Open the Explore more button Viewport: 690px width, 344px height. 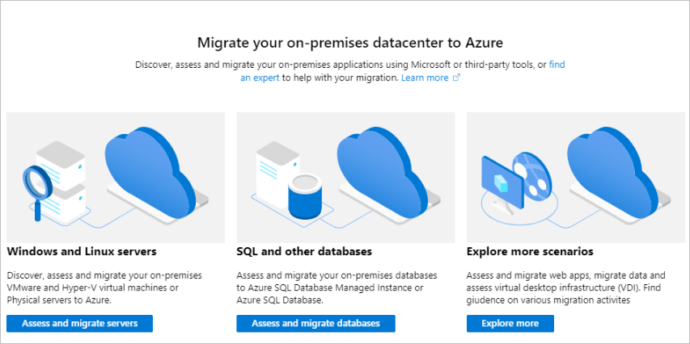pos(510,323)
